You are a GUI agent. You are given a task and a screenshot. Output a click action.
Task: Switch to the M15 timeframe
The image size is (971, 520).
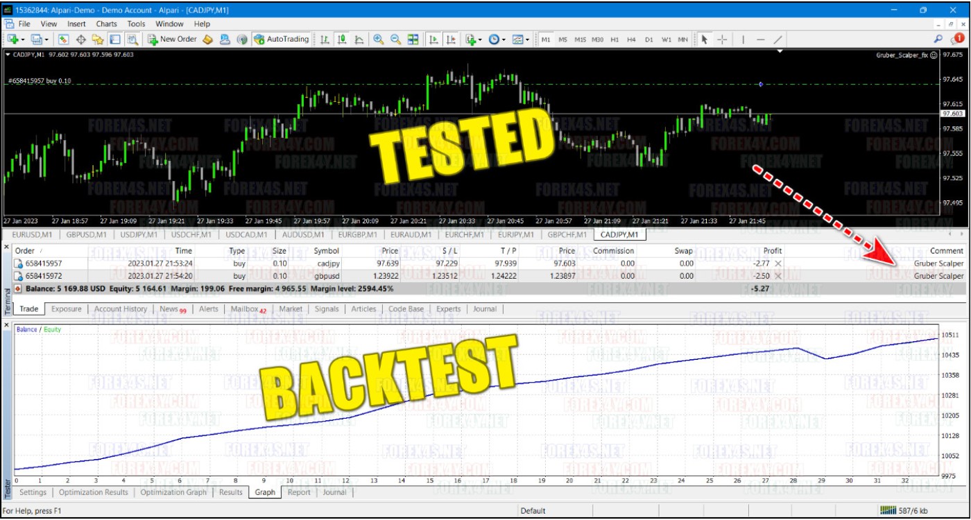(x=580, y=40)
